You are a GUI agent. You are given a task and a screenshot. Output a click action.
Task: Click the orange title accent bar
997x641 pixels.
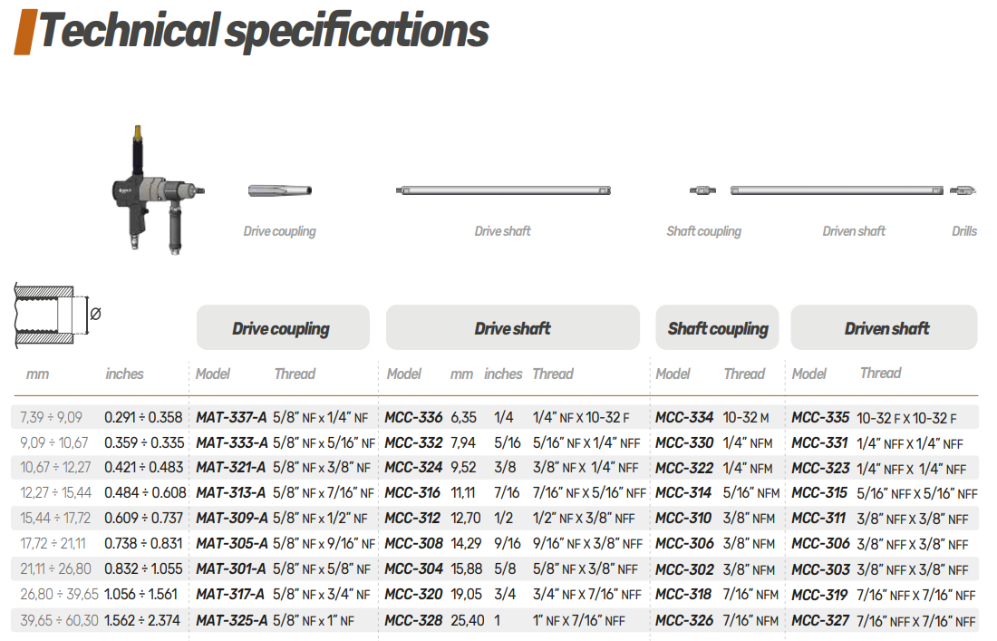(24, 31)
